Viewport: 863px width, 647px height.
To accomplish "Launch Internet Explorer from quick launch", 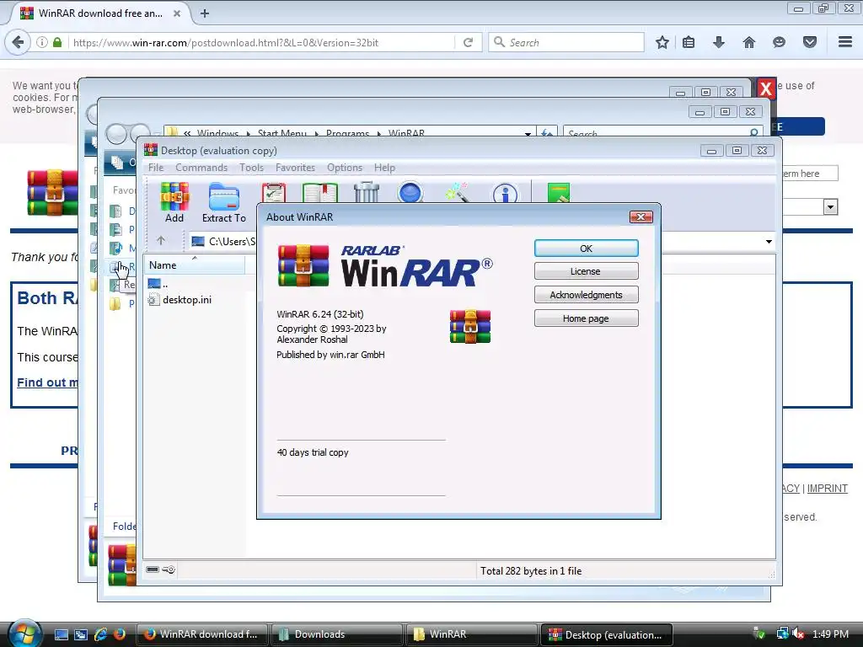I will pos(101,634).
